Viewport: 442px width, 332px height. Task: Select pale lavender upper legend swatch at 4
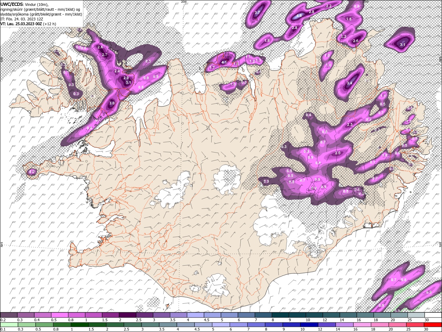click(x=195, y=315)
